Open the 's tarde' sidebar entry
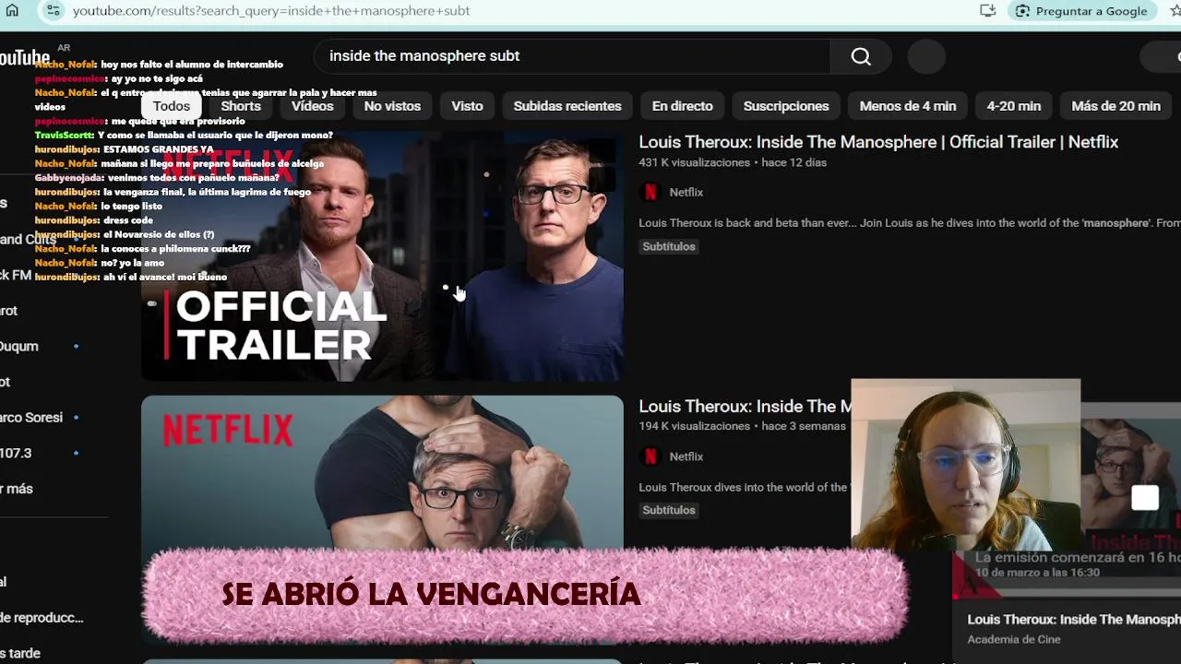The width and height of the screenshot is (1181, 664). coord(20,654)
